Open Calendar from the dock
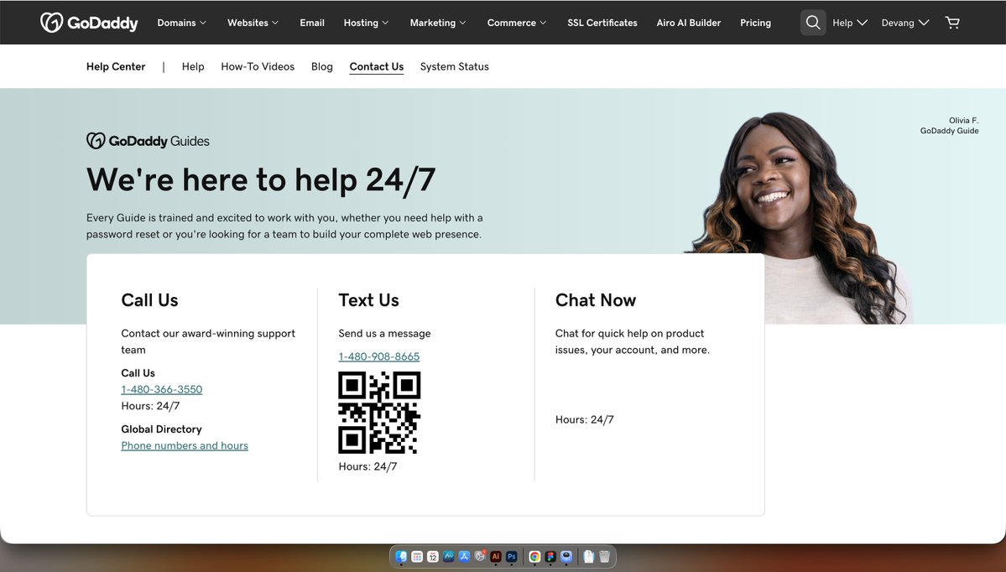Viewport: 1006px width, 572px height. tap(433, 557)
